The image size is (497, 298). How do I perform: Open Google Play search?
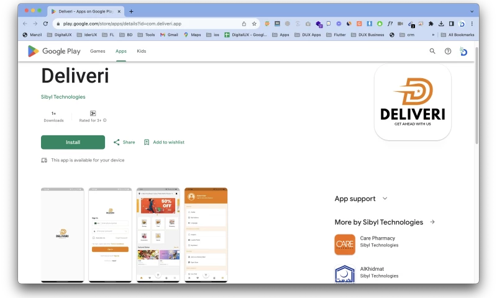coord(432,51)
